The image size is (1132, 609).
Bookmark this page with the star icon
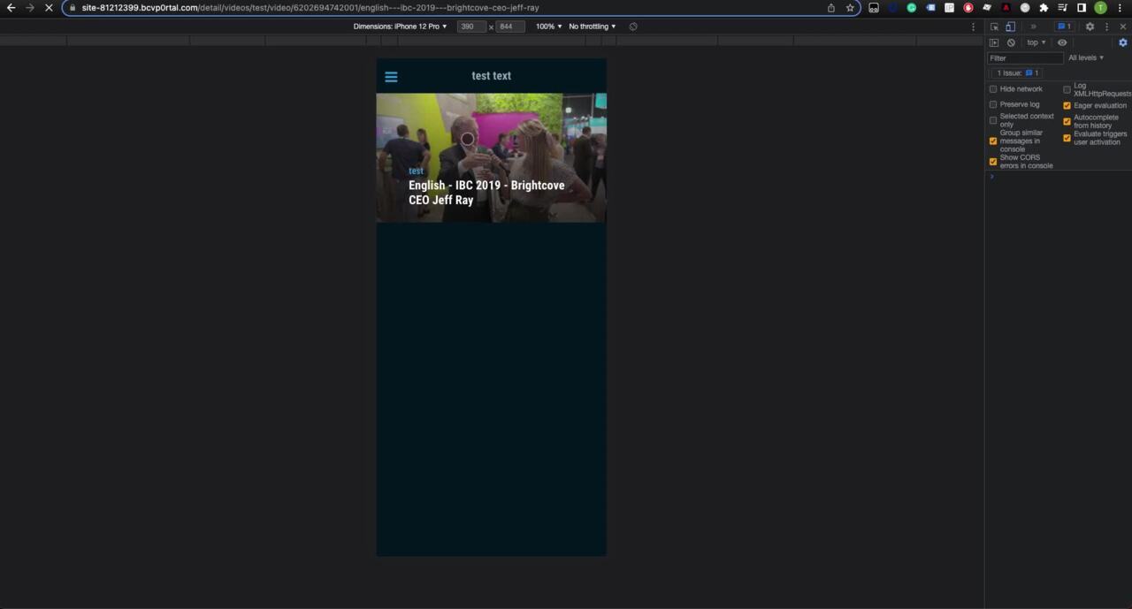[x=850, y=8]
